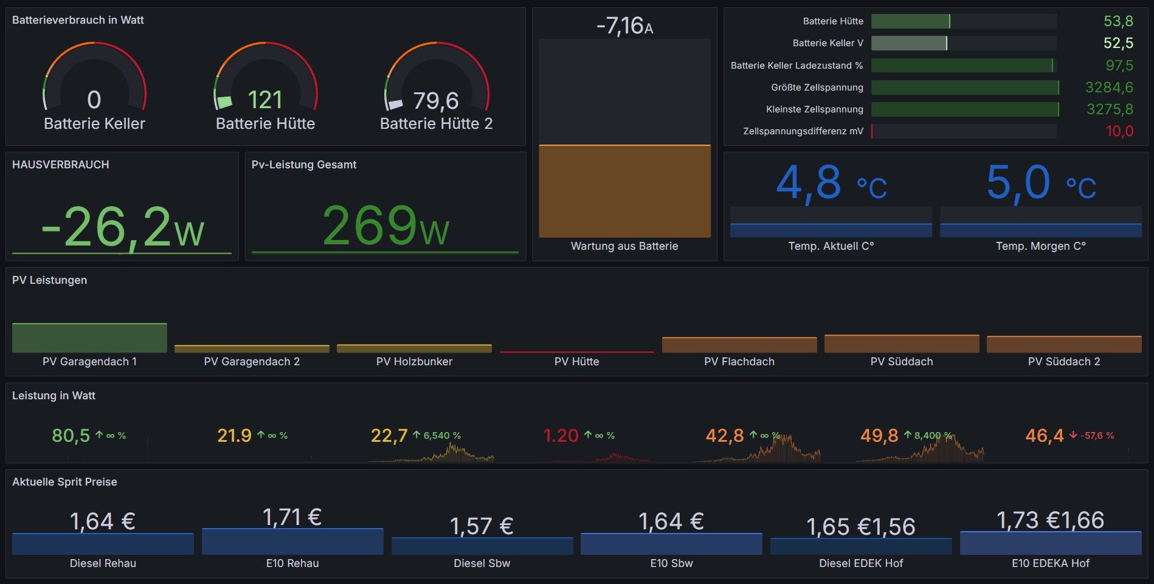Click the red 1.20 power stat
The image size is (1154, 584).
coord(561,436)
